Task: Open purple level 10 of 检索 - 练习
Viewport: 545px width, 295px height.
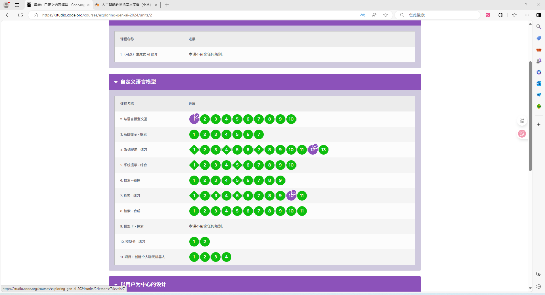Action: pyautogui.click(x=291, y=196)
